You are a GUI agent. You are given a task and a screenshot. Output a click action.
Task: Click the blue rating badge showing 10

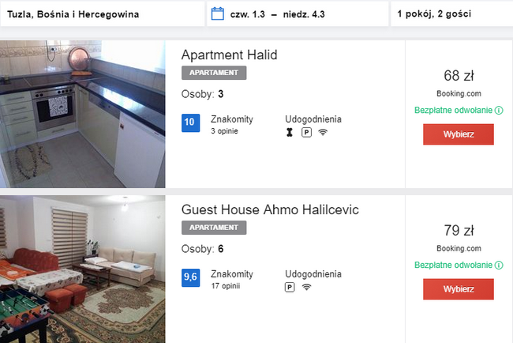(x=190, y=123)
